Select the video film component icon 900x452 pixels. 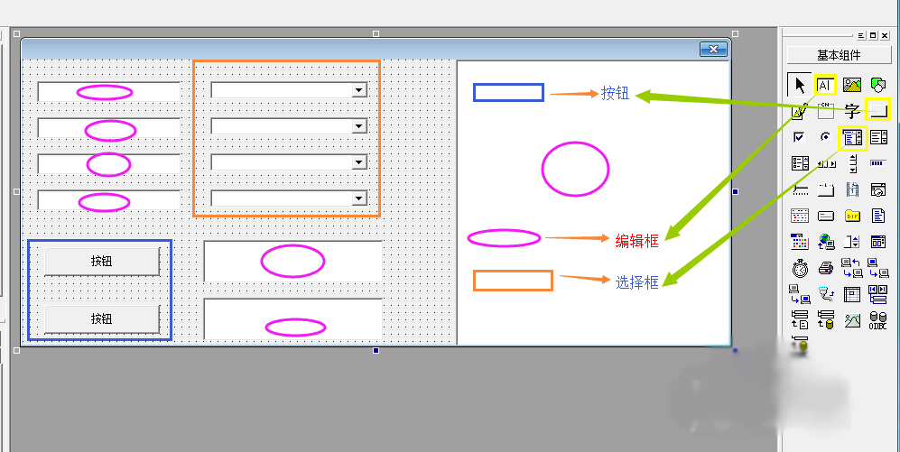coord(852,189)
